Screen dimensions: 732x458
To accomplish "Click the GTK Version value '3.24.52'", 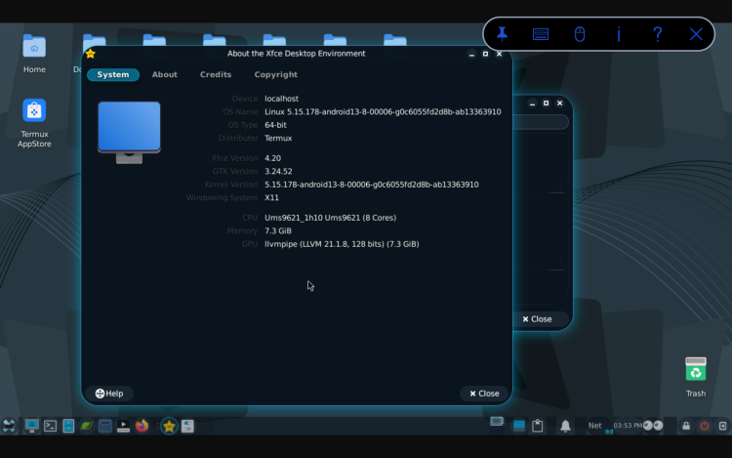I will (278, 171).
